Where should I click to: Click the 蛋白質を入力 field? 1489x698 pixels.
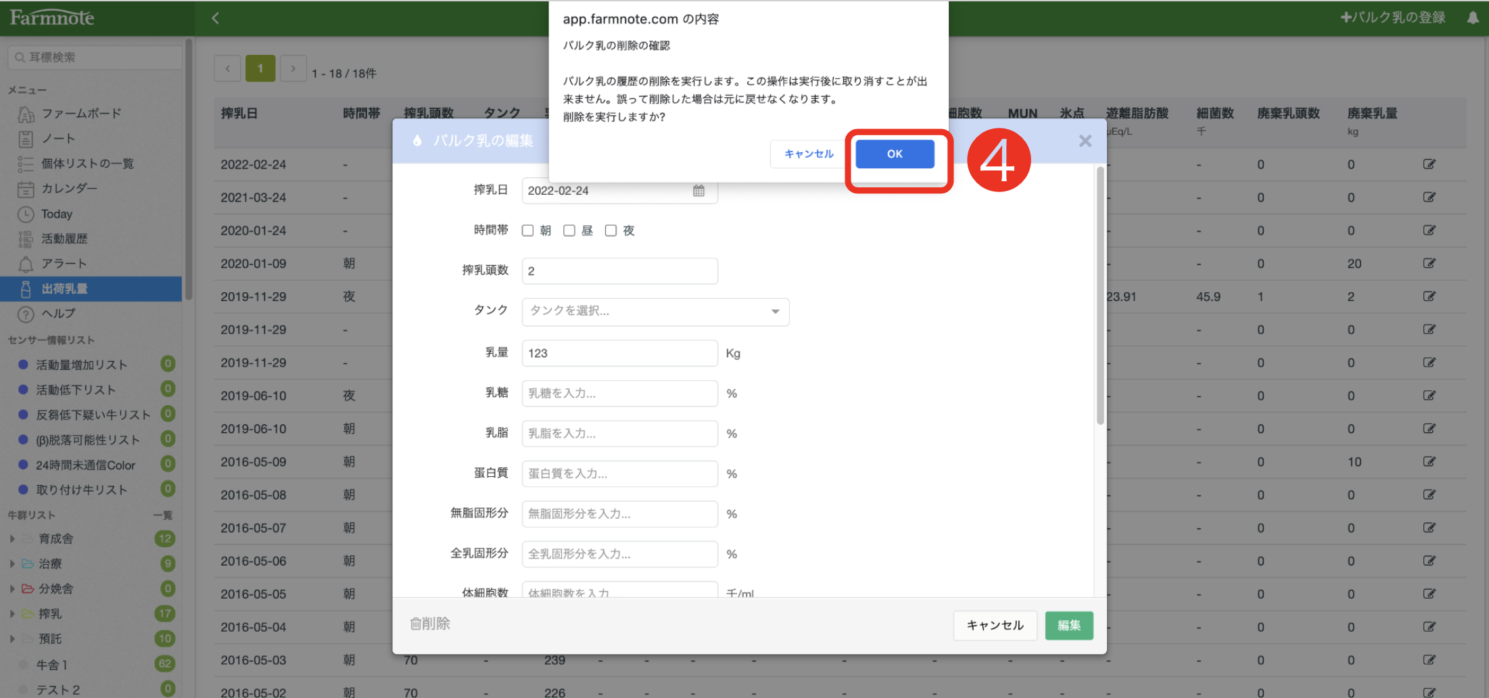coord(619,473)
